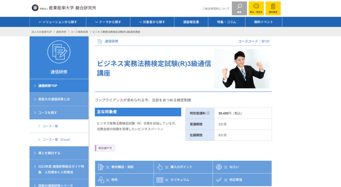Jump to ねらい section
The height and width of the screenshot is (187, 341).
(242, 167)
